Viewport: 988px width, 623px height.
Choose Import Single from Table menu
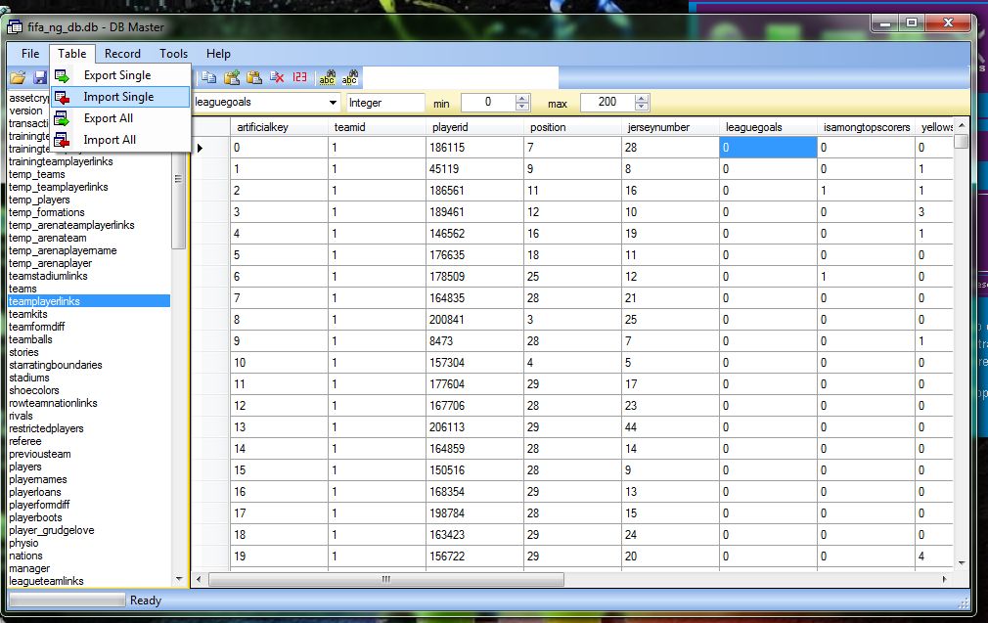click(x=118, y=97)
